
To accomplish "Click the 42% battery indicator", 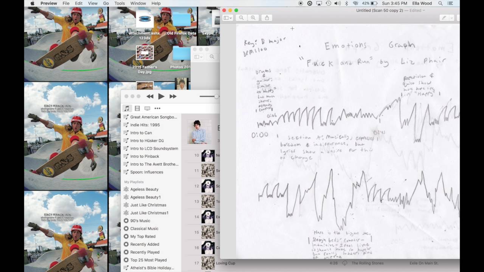I will click(371, 3).
